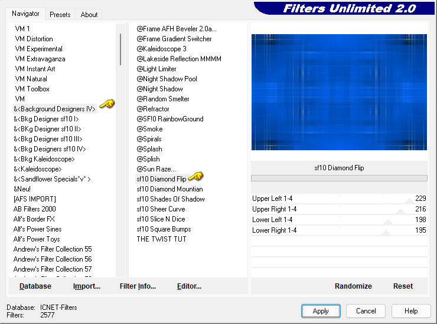Click the Apply button
The height and width of the screenshot is (324, 437).
pos(321,311)
